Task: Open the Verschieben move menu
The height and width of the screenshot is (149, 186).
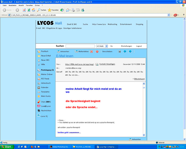Action: (107, 51)
